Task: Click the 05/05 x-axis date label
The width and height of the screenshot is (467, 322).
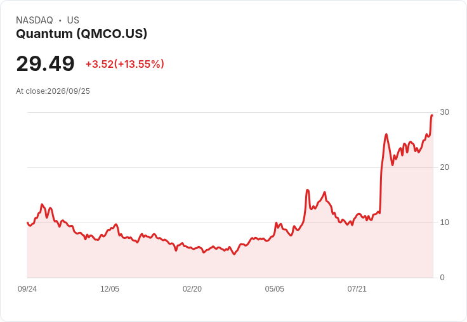Action: coord(274,288)
